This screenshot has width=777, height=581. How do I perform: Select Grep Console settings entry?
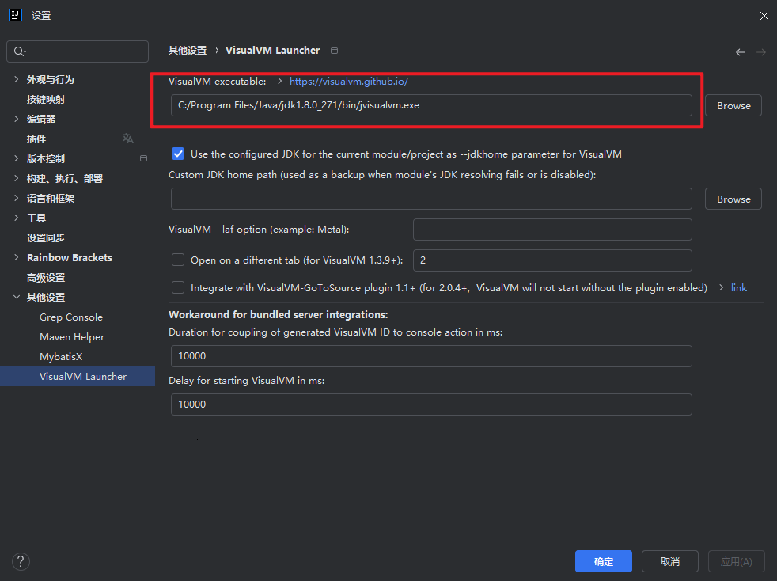pos(71,317)
